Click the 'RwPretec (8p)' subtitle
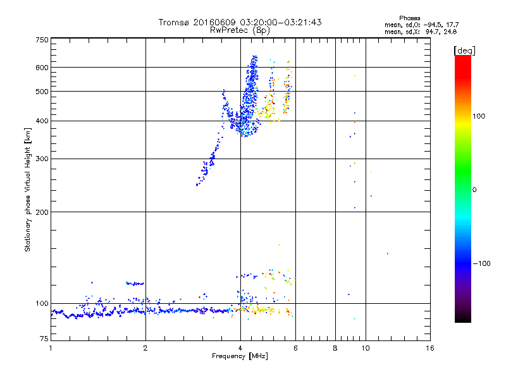 (x=240, y=30)
